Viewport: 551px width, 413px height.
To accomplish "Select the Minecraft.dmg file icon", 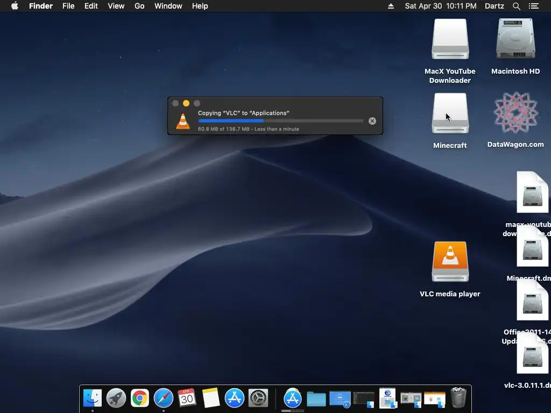I will point(532,246).
